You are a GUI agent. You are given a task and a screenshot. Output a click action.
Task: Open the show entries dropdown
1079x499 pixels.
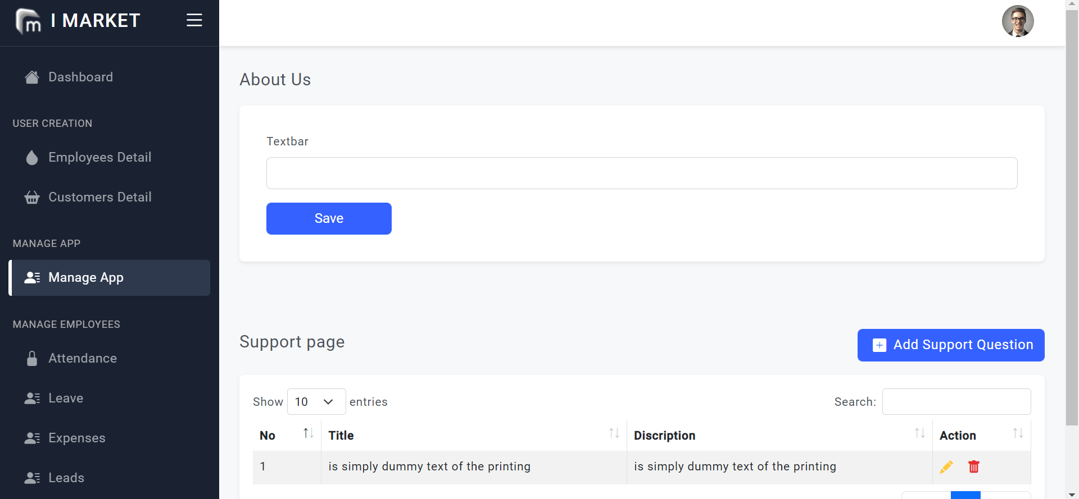click(316, 402)
